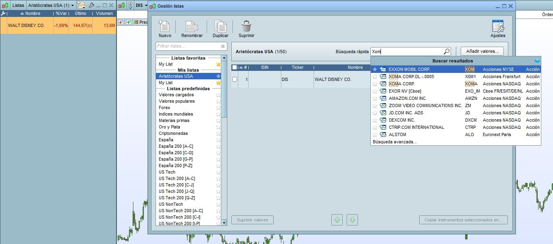Select Indices mundiales list
The height and width of the screenshot is (244, 553).
(176, 114)
